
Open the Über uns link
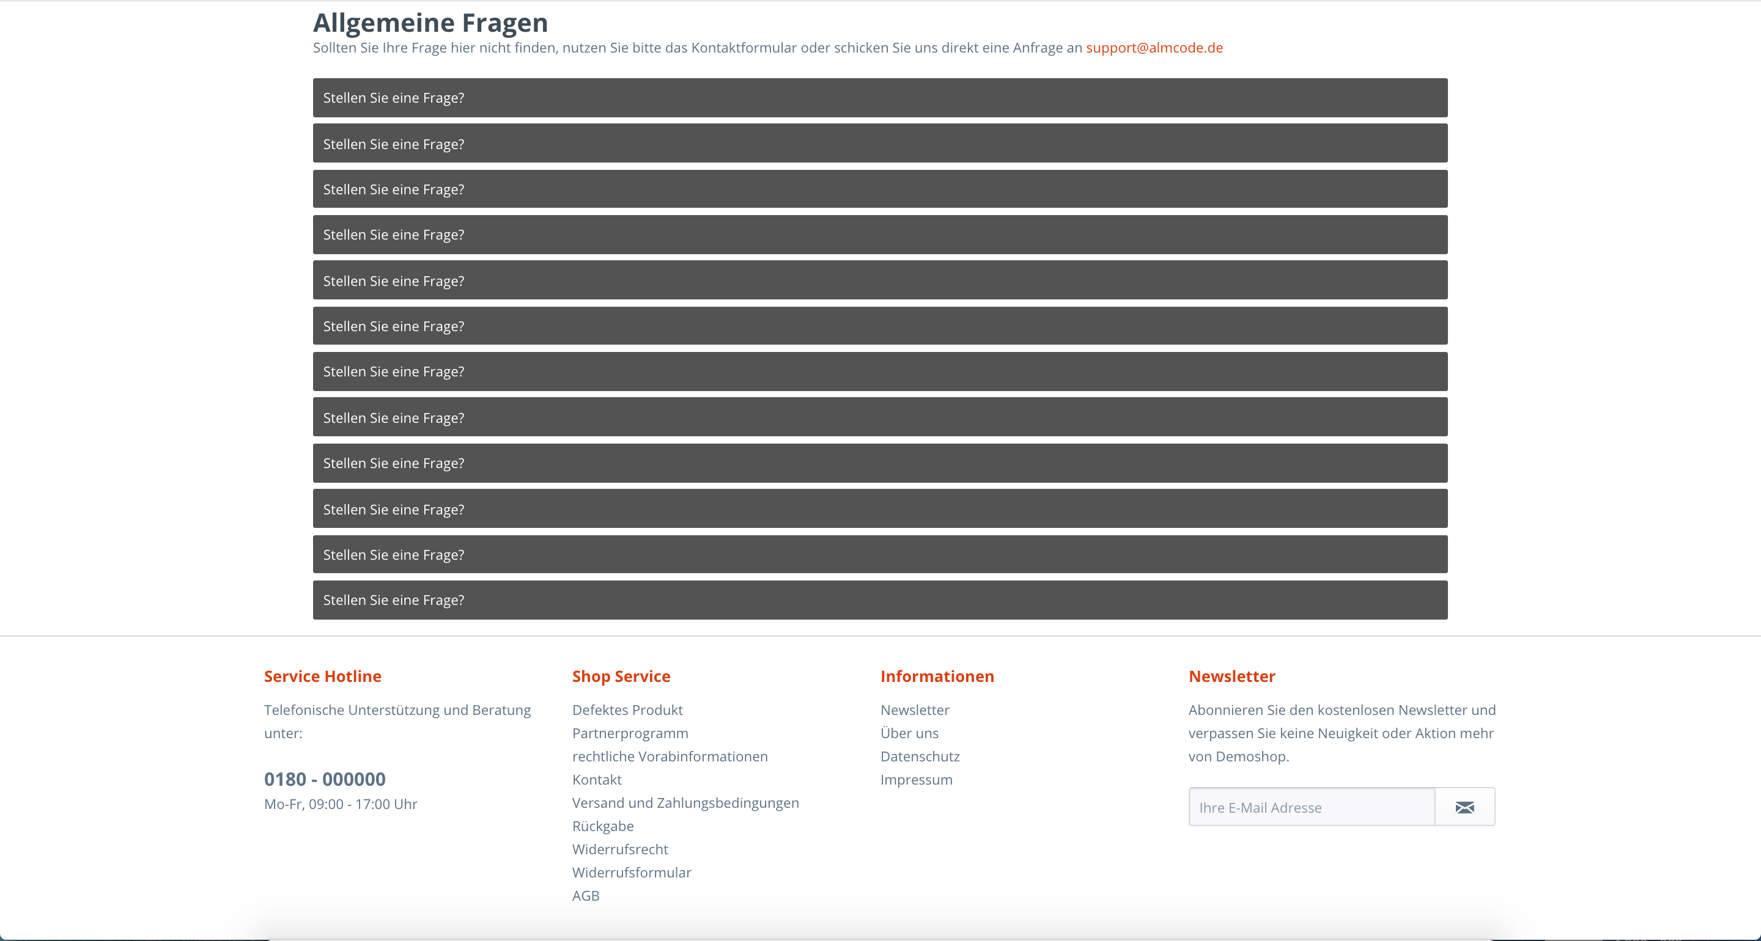[909, 733]
